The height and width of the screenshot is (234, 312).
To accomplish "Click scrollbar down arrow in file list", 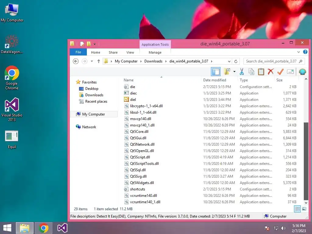I will click(306, 203).
